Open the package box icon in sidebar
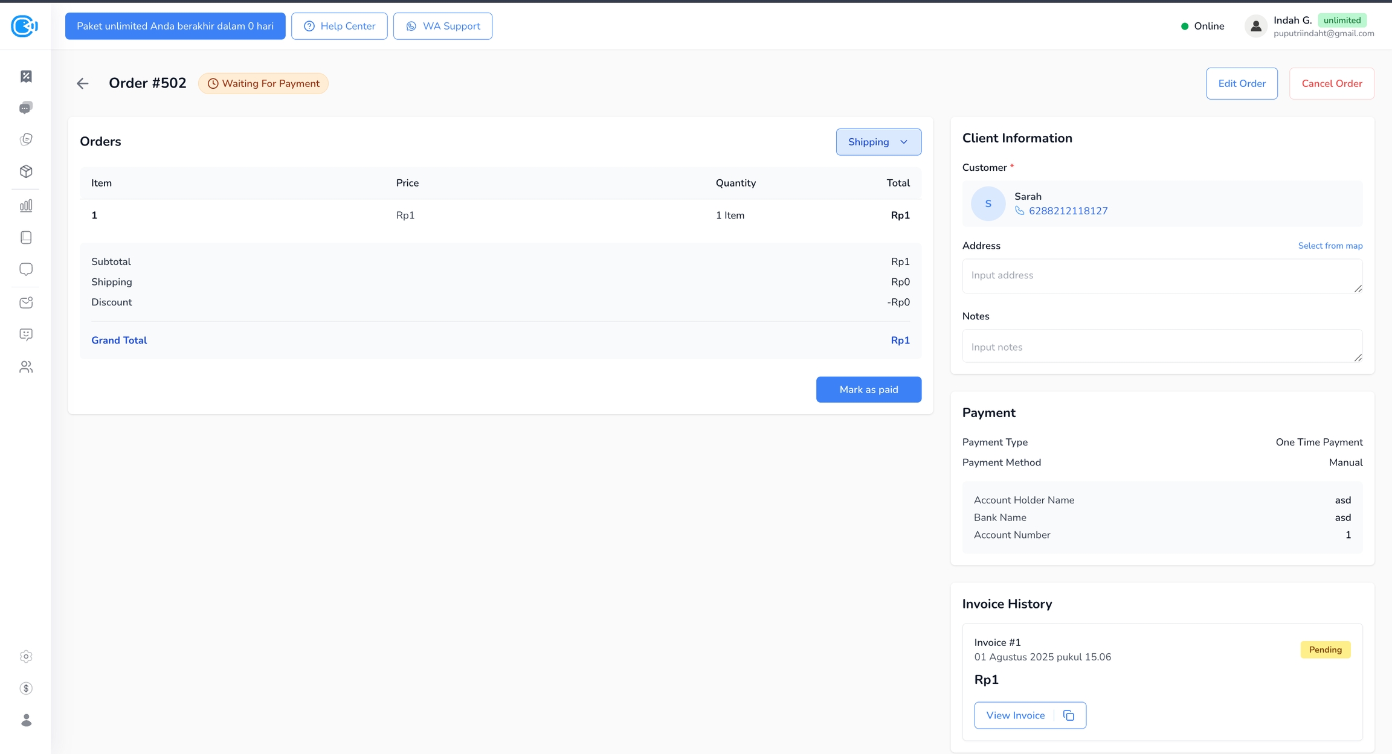Screen dimensions: 1392x754 (26, 171)
